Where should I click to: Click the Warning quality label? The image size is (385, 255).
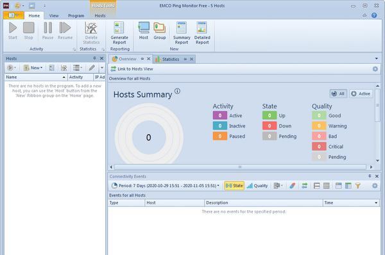338,126
